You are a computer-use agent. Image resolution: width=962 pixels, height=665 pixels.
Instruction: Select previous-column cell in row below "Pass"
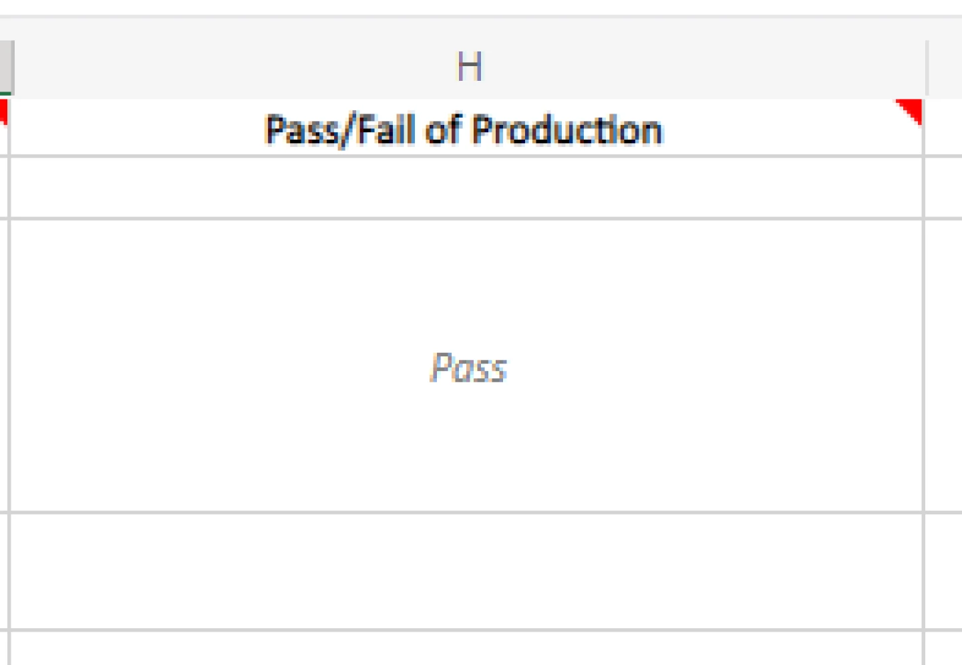pyautogui.click(x=3, y=571)
